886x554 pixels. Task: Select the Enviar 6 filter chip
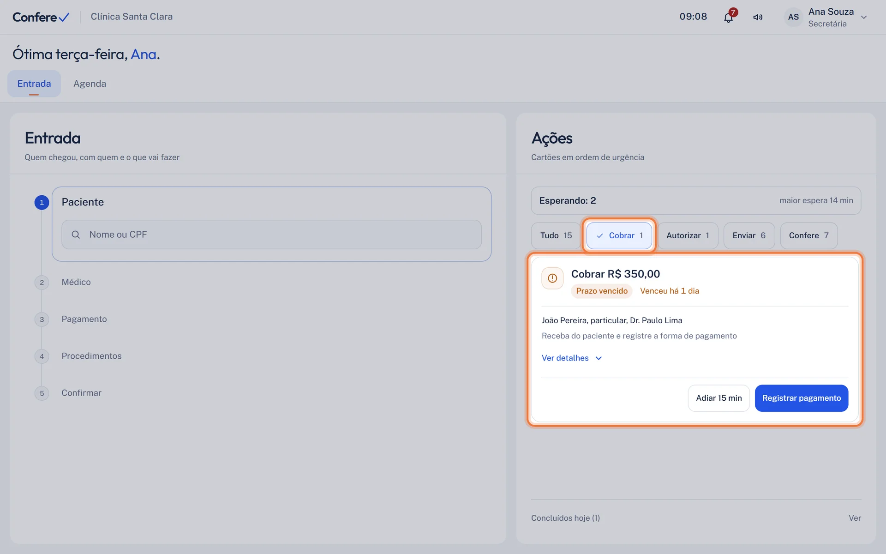pos(749,235)
